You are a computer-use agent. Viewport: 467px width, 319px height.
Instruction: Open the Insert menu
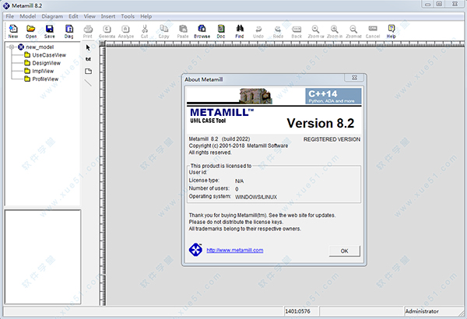pyautogui.click(x=108, y=16)
